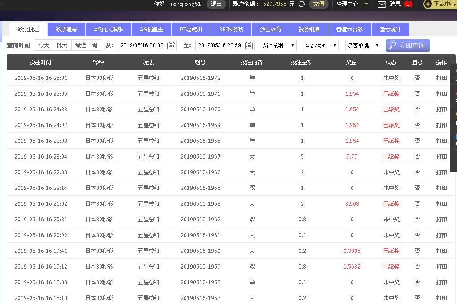Click the start date input field
Screen dimensions: 457x304
point(147,45)
